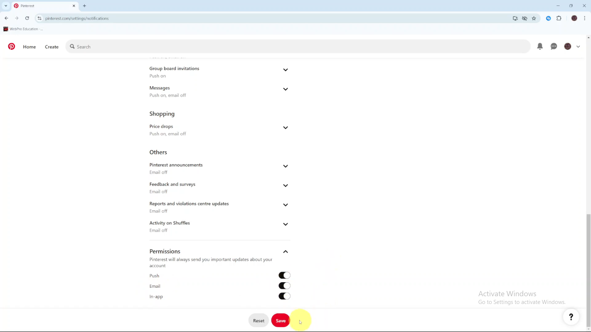Screen dimensions: 591x332
Task: Toggle the Email permission switch
Action: 284,286
